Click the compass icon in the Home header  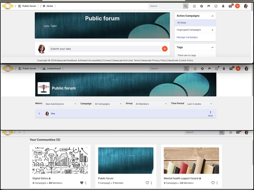202,6
